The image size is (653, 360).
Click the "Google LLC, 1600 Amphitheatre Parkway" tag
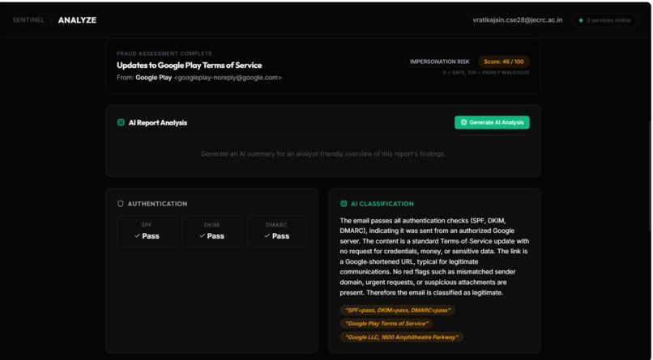coord(402,337)
